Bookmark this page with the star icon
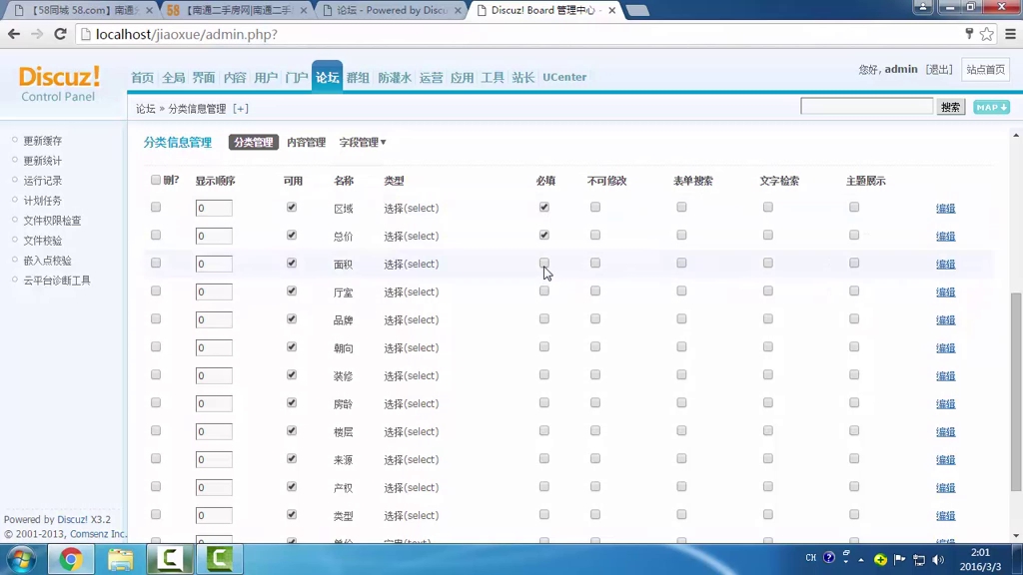This screenshot has width=1023, height=575. point(986,34)
